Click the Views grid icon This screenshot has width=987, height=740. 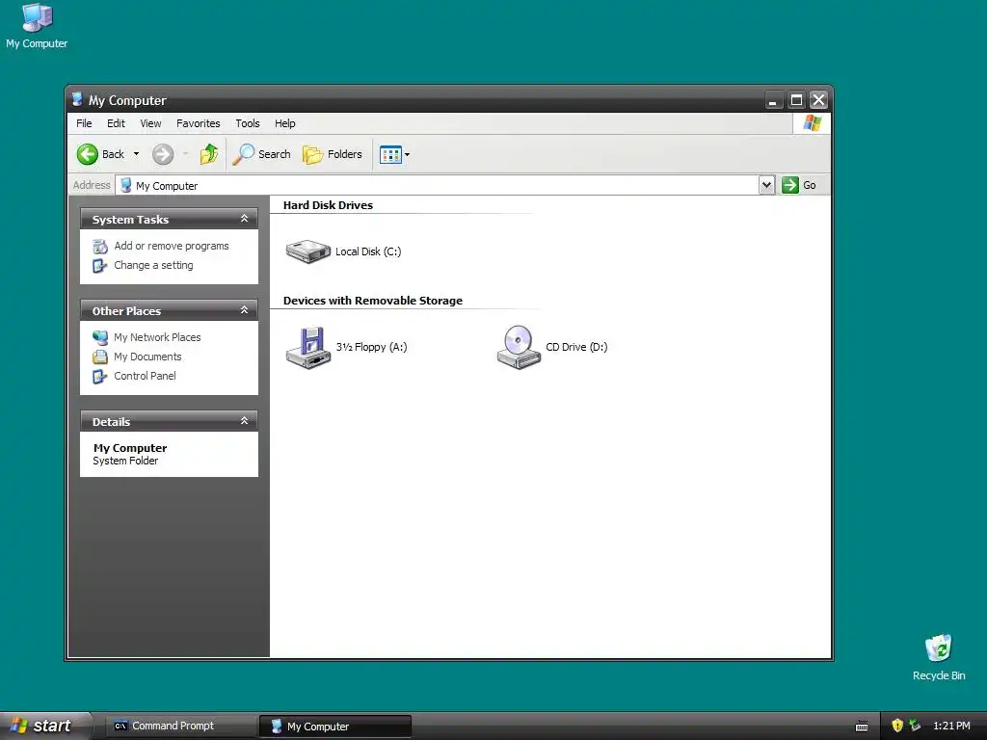pyautogui.click(x=390, y=154)
